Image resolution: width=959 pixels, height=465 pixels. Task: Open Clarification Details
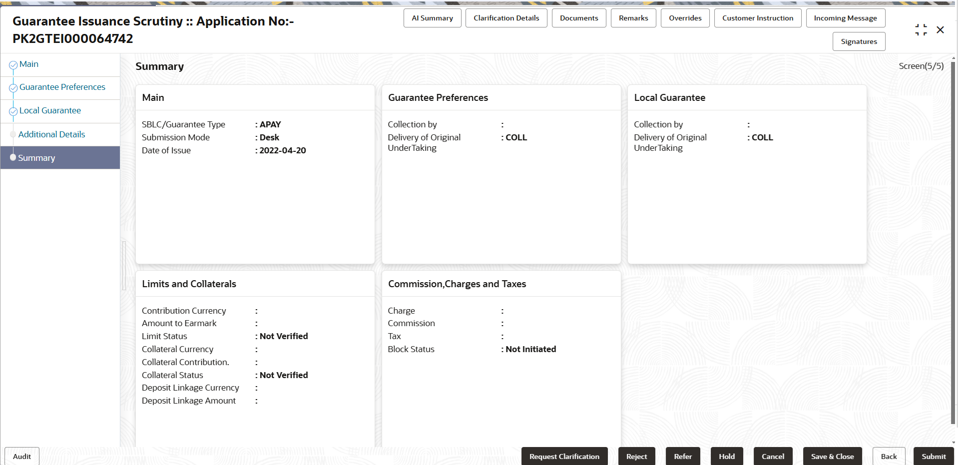[x=506, y=18]
